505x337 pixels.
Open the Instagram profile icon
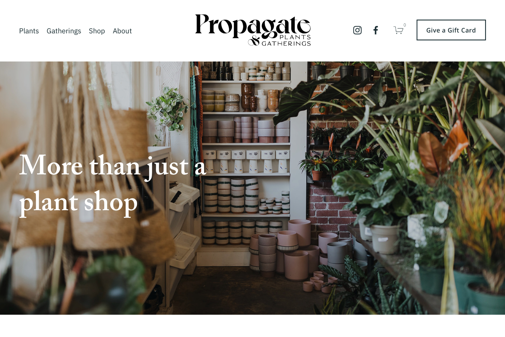(x=357, y=30)
